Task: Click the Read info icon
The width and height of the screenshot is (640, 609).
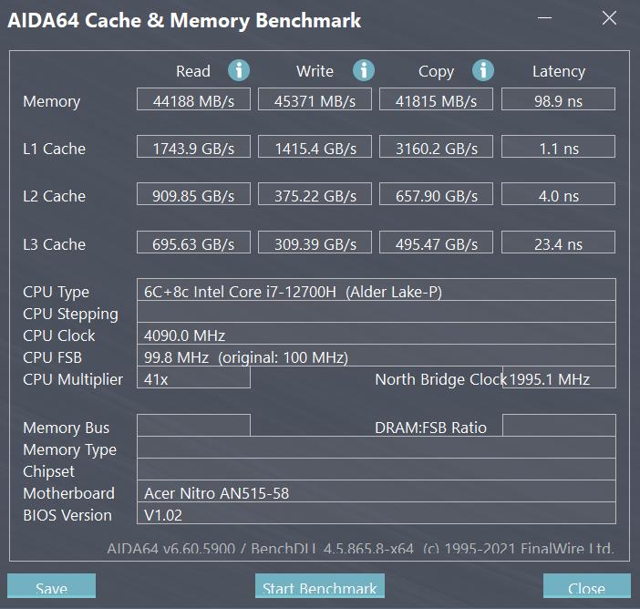Action: pyautogui.click(x=239, y=70)
